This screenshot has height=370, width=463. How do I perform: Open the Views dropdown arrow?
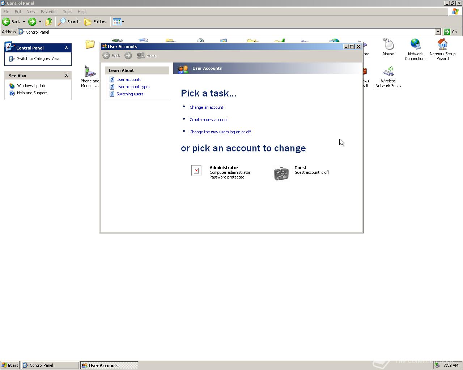click(123, 22)
